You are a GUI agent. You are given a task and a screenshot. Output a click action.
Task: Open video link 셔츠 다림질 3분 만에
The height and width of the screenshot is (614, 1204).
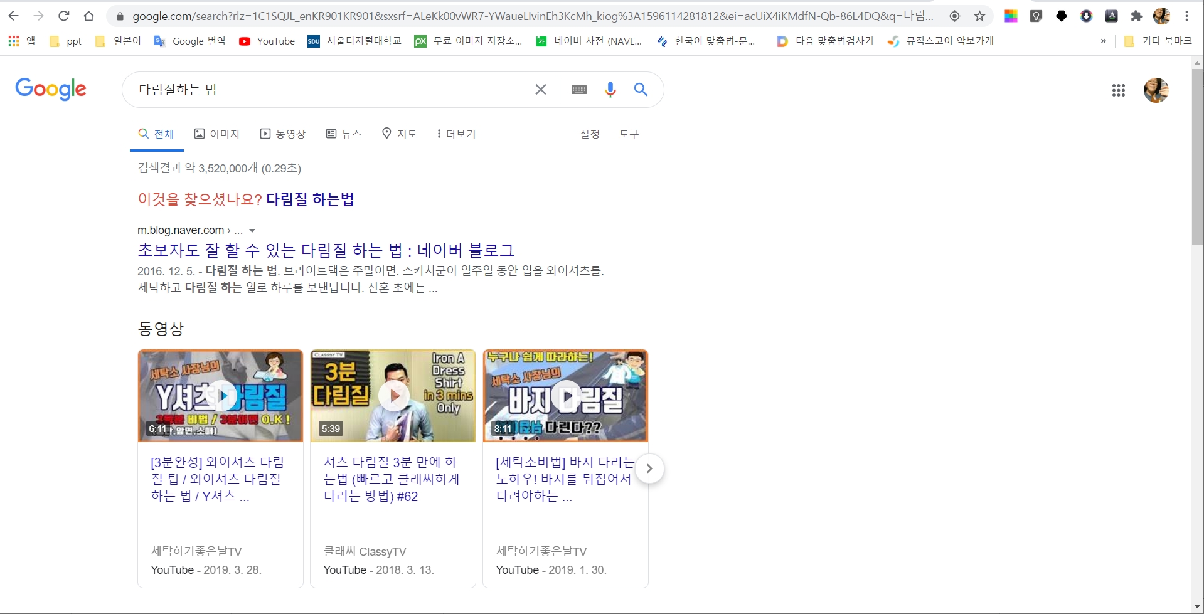click(392, 479)
